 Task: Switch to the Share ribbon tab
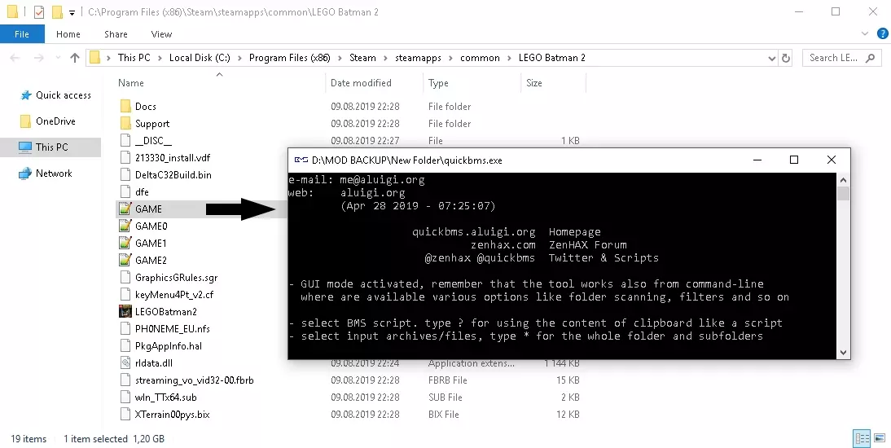tap(116, 34)
